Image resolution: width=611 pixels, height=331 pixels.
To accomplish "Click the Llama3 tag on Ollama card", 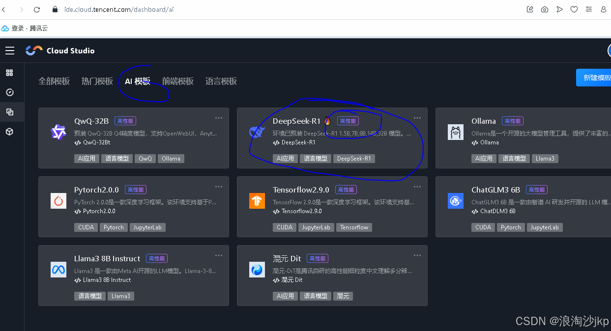I will coord(545,159).
